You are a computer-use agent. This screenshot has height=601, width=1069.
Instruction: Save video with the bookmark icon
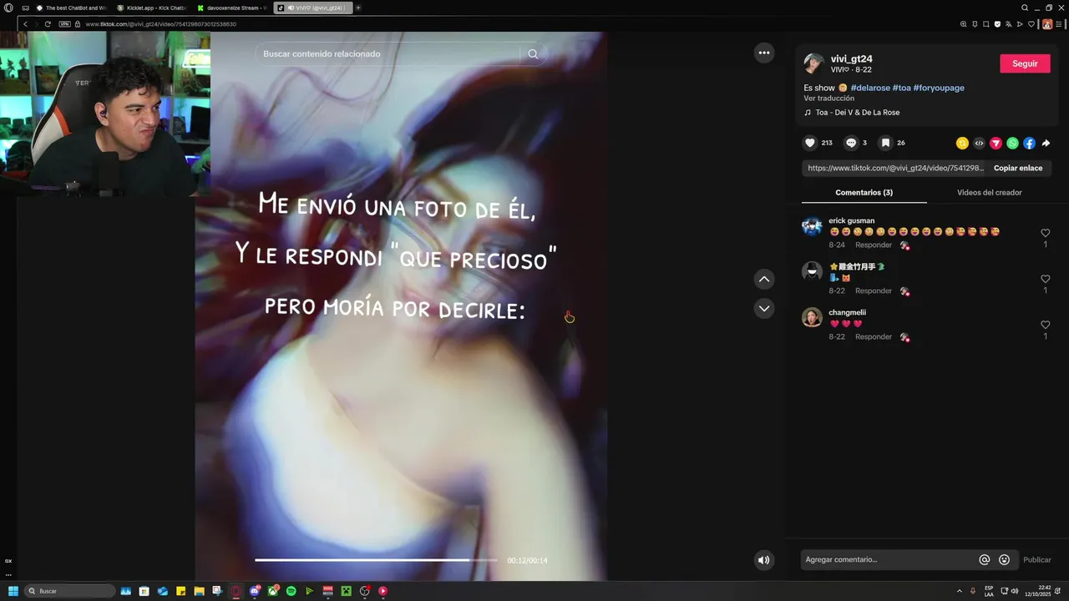click(x=886, y=143)
